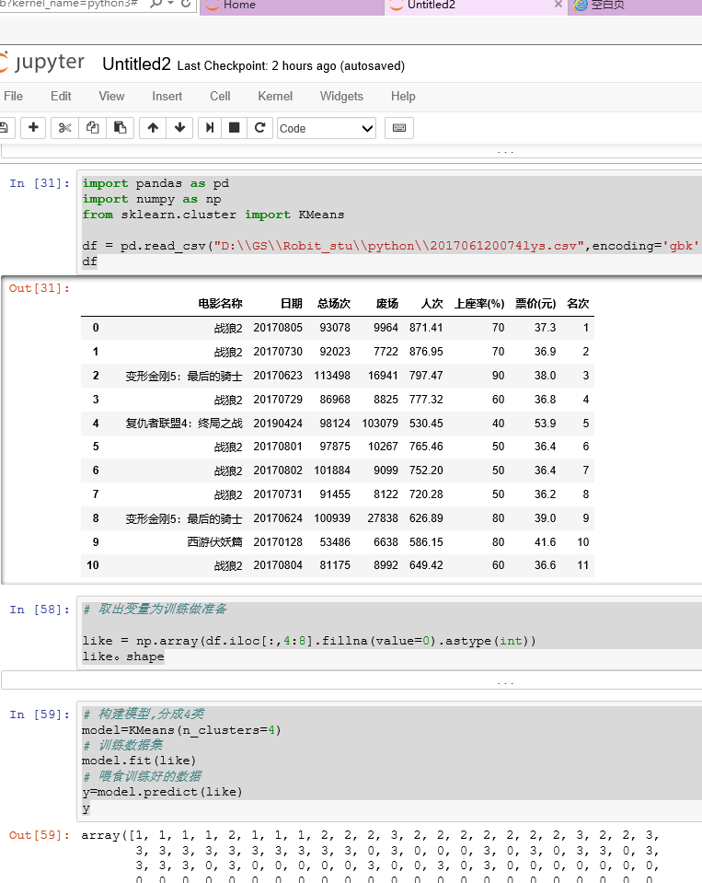Select the 上座率(%) column header
702x883 pixels.
click(479, 304)
